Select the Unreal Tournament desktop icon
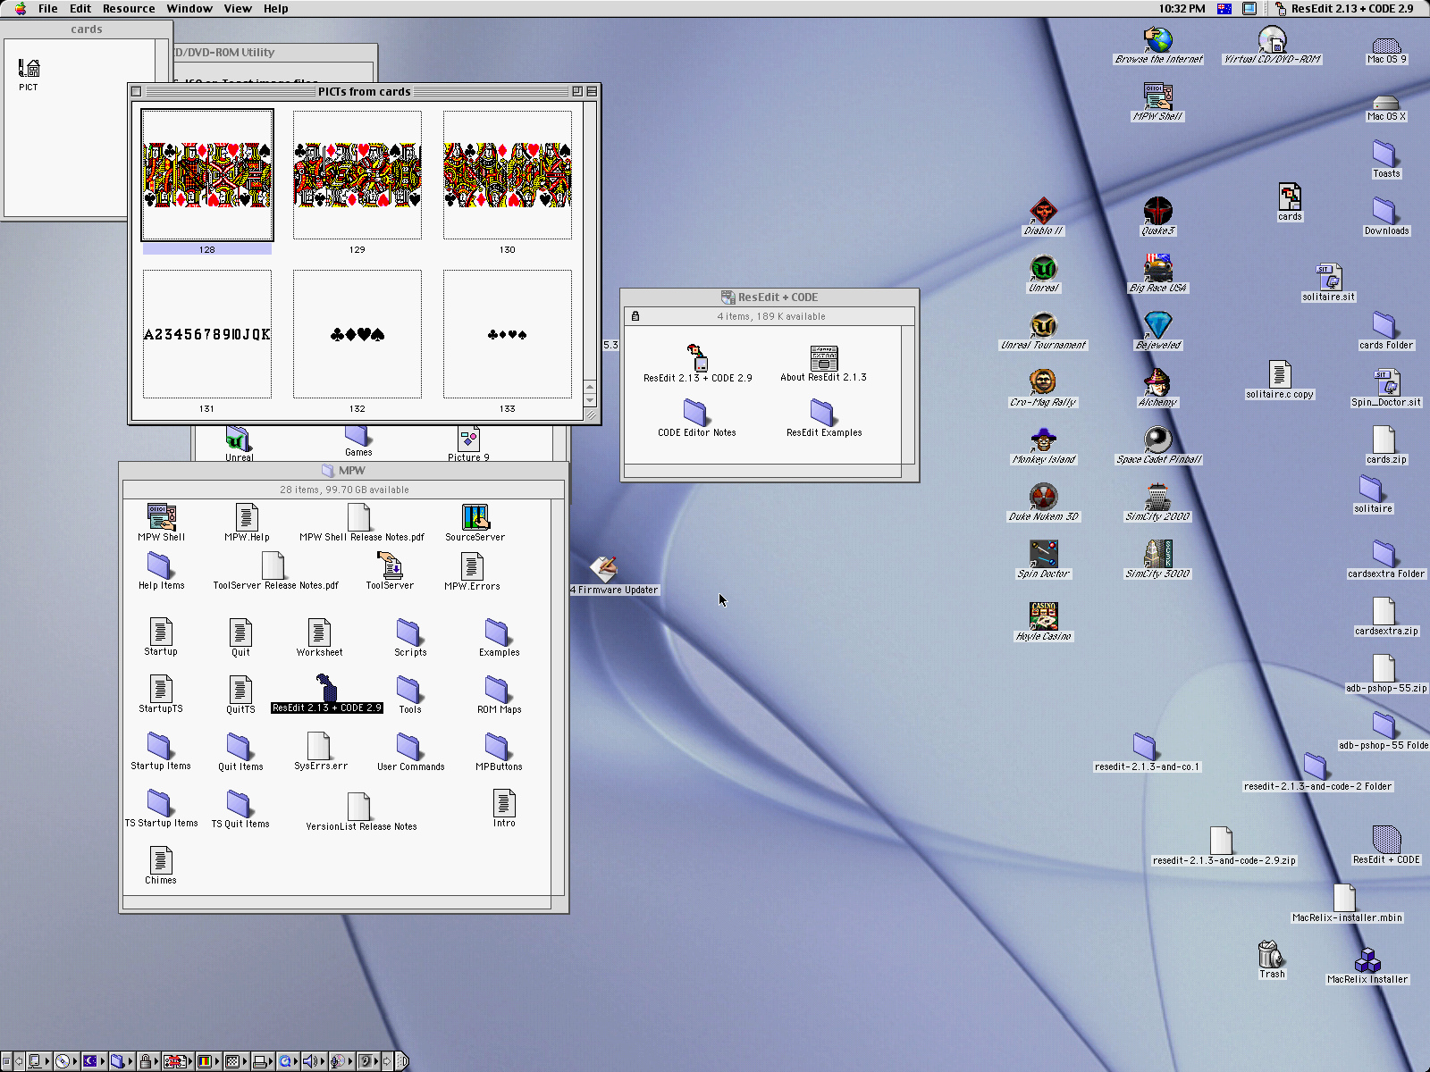 point(1043,325)
